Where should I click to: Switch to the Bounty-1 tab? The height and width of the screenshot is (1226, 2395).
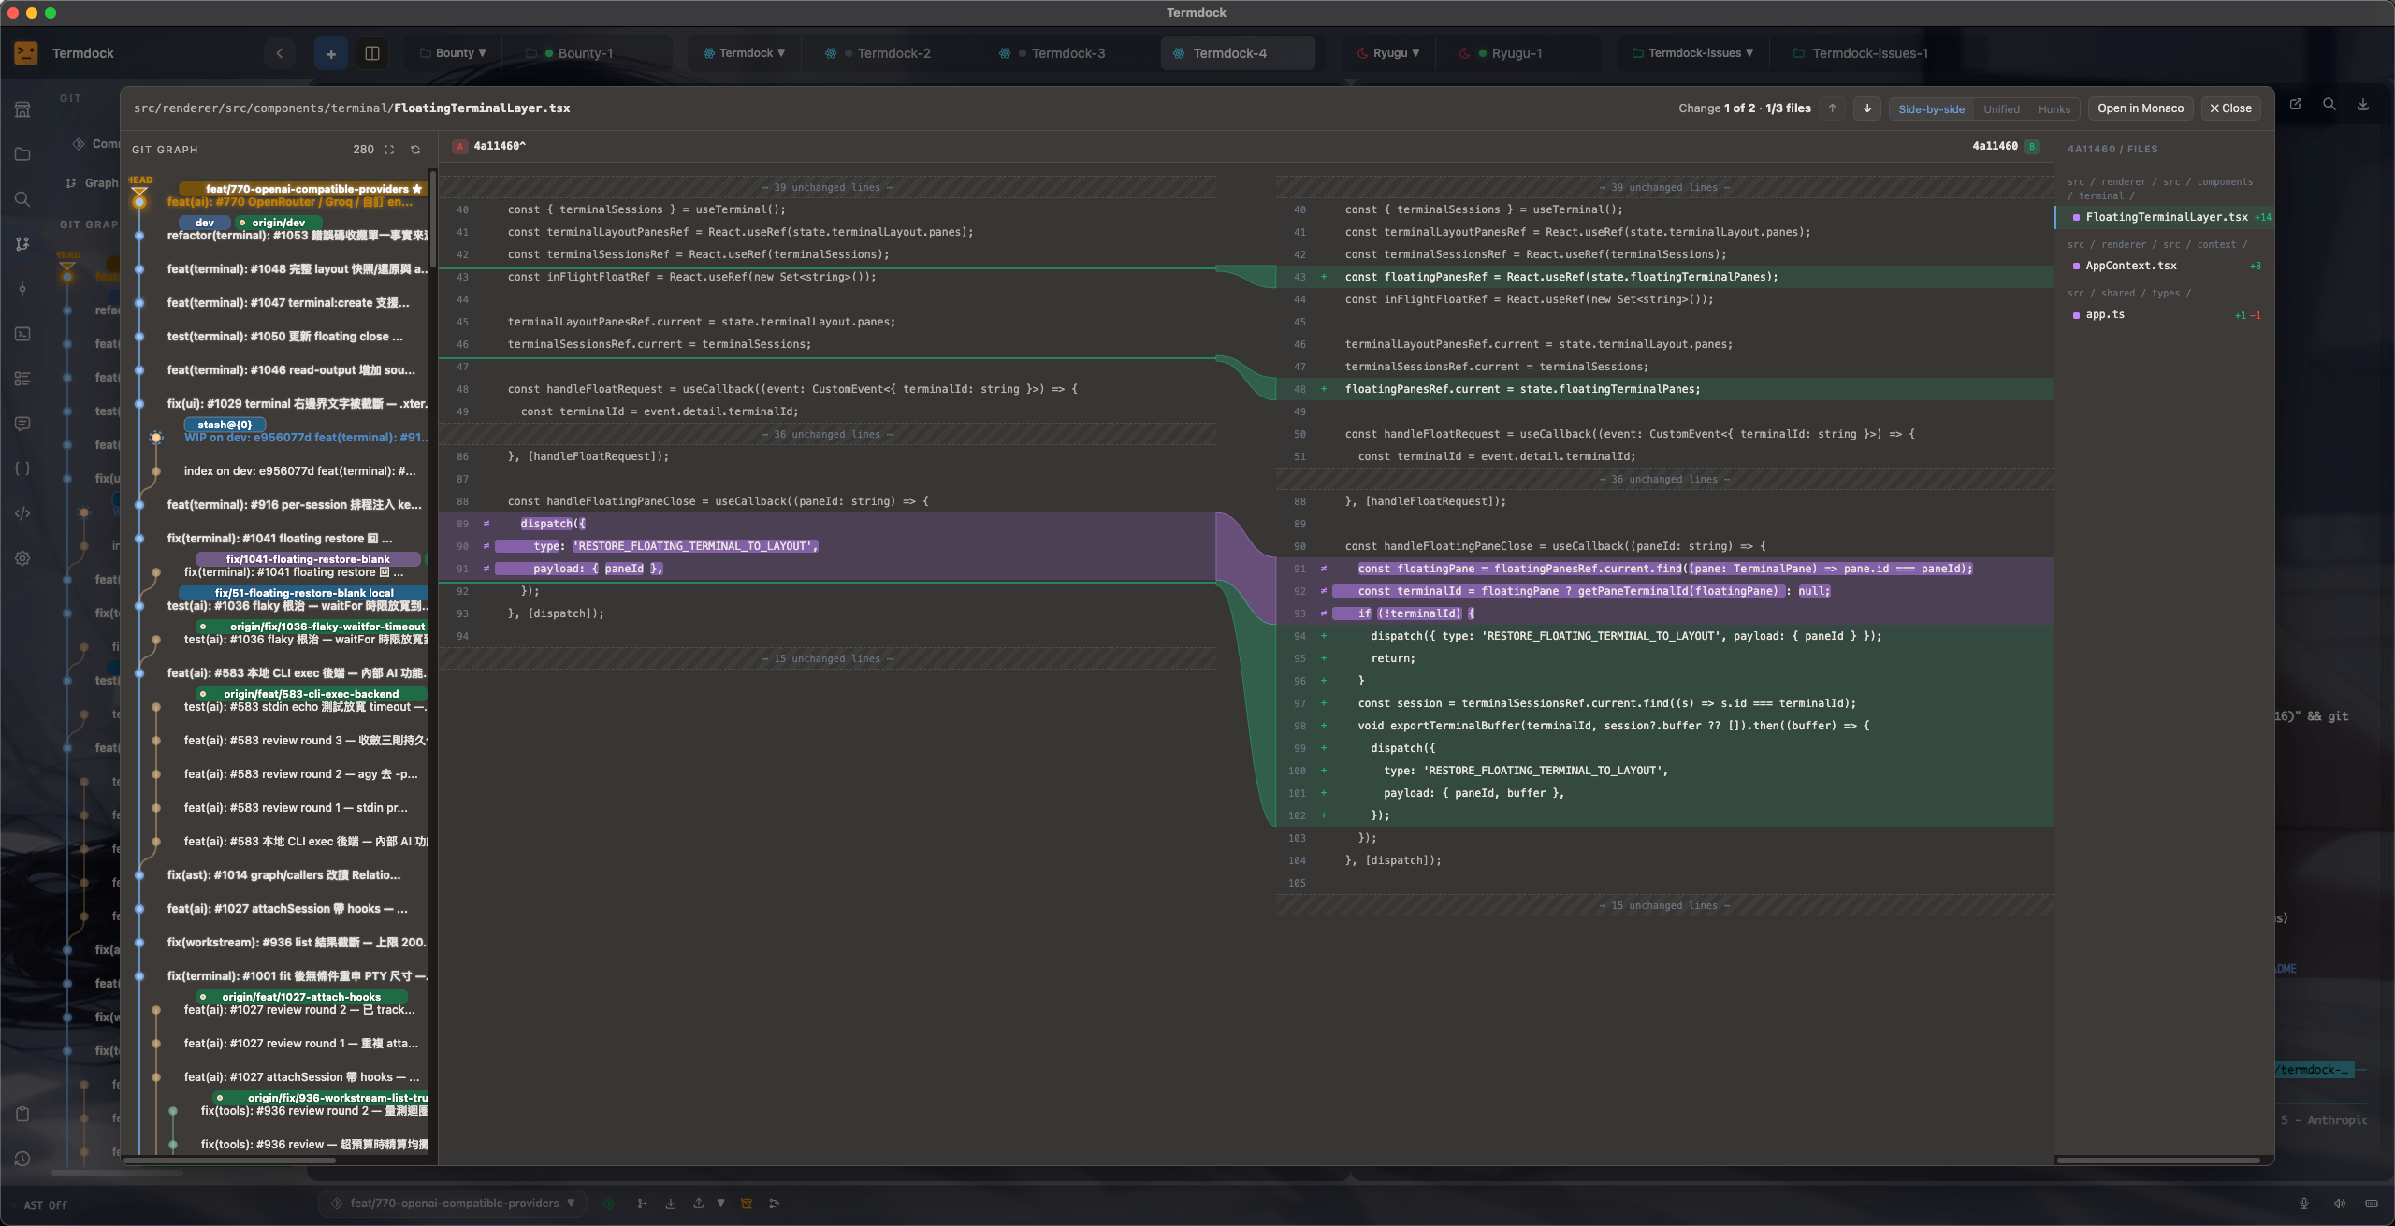point(588,53)
